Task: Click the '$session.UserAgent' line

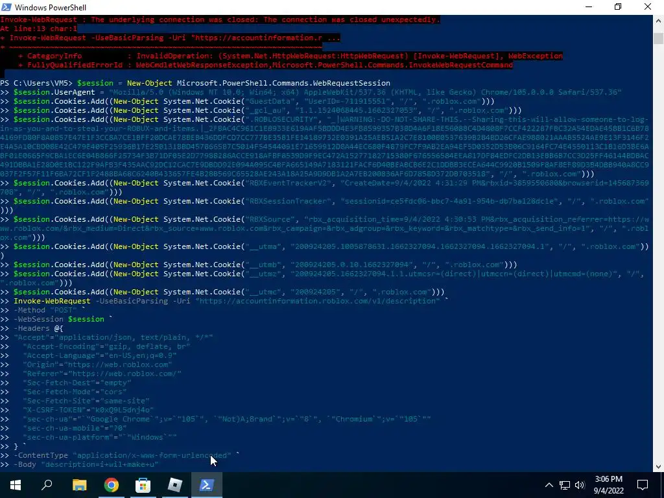Action: [318, 92]
